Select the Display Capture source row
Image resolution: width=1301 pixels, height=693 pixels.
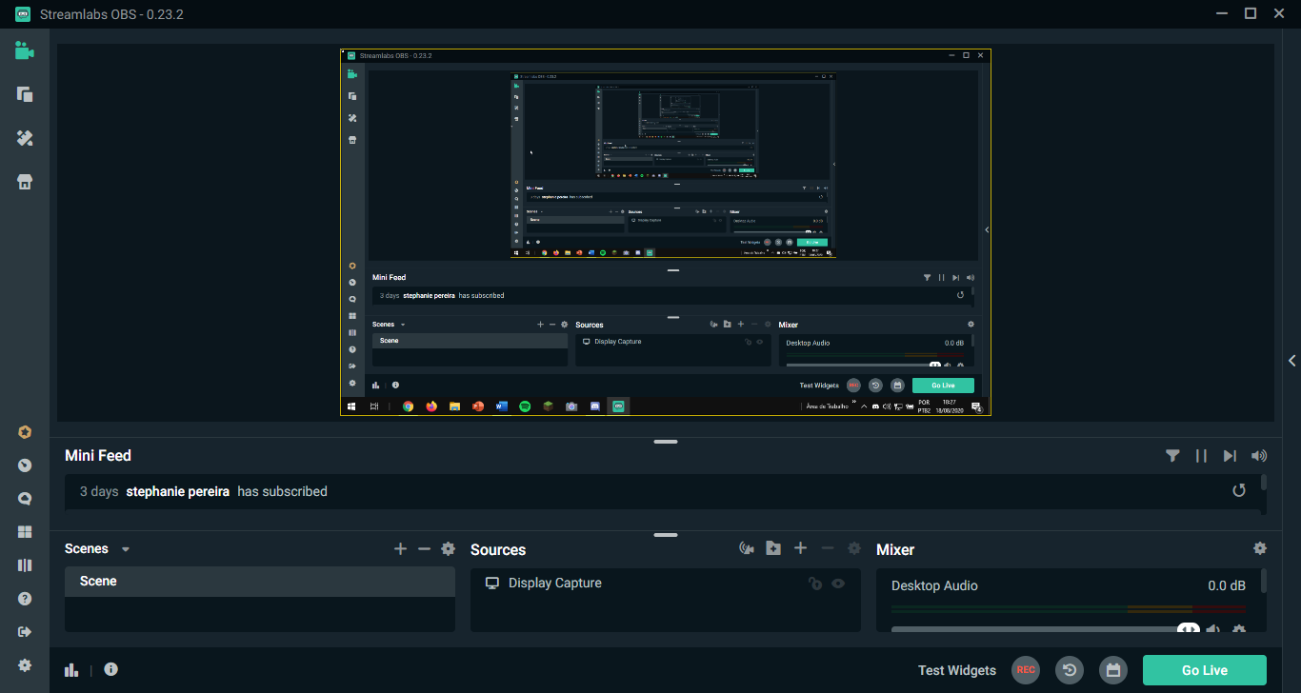(x=666, y=584)
